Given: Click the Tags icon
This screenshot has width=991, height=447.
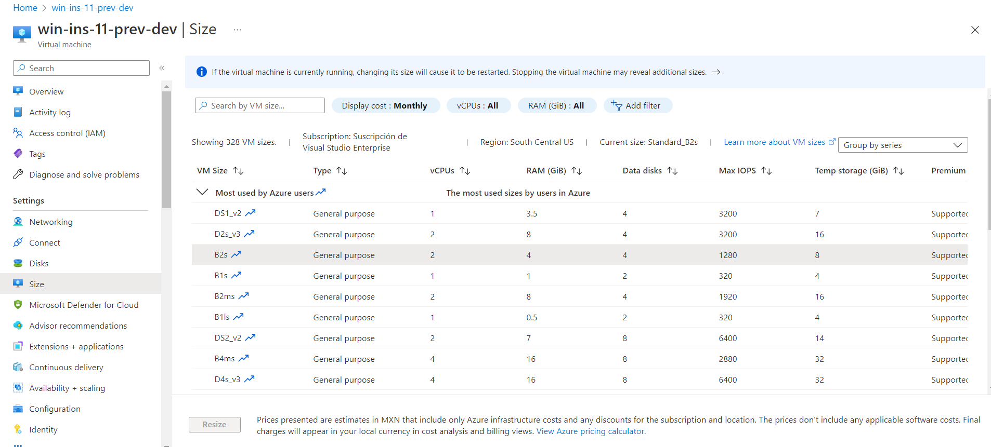Looking at the screenshot, I should tap(18, 154).
